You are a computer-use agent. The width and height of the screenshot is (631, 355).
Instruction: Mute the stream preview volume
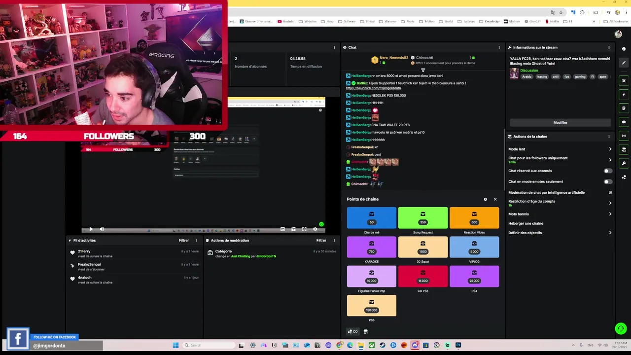pyautogui.click(x=102, y=229)
